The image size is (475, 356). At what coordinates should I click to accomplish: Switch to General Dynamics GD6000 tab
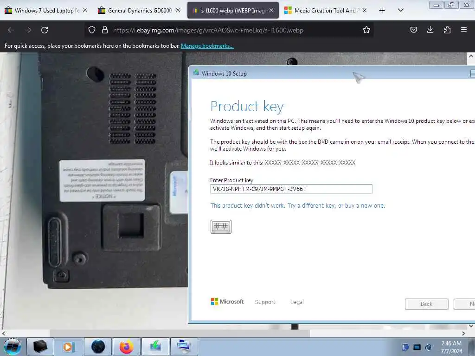pos(139,11)
